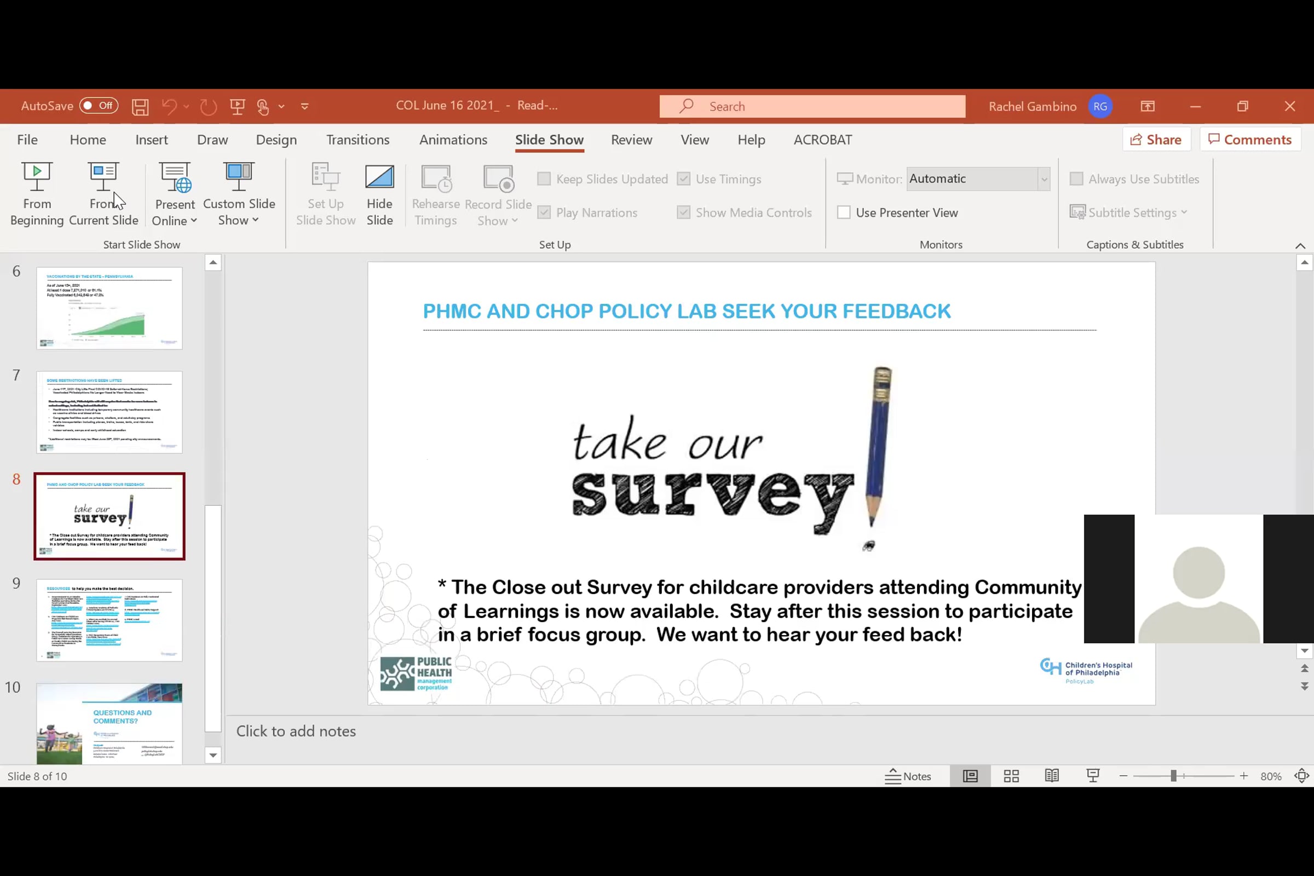Select slide 9 Resources thumbnail

coord(109,620)
